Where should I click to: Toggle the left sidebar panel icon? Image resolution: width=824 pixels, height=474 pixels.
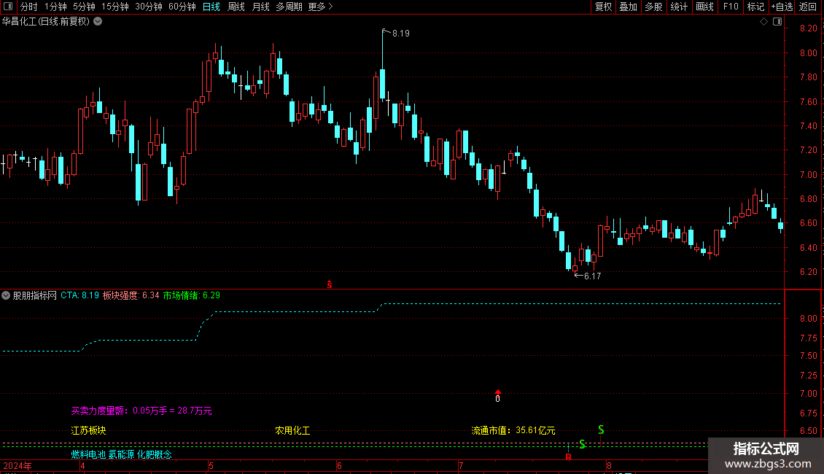pos(8,7)
